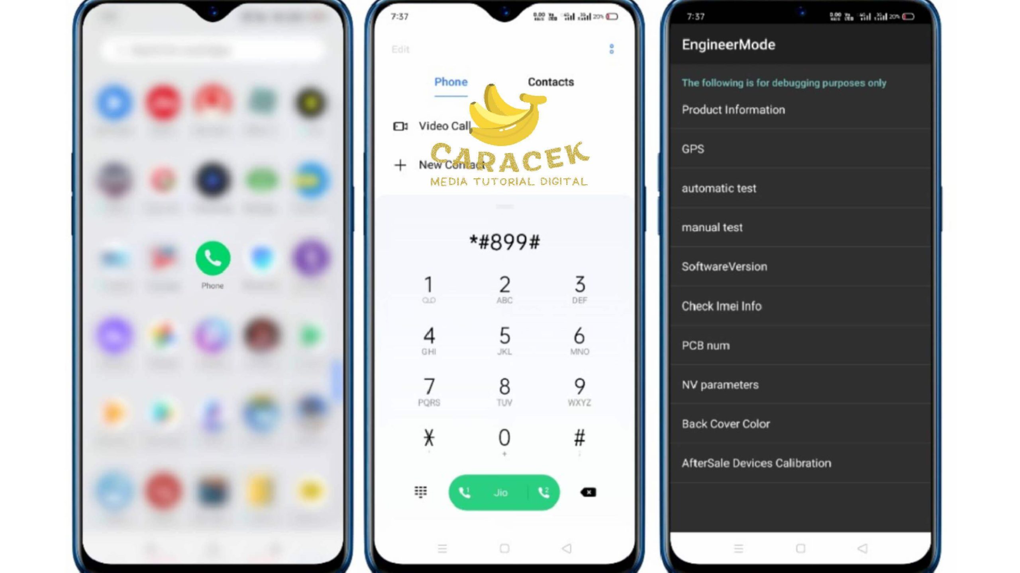
Task: Click Check IMEI Info link
Action: [721, 306]
